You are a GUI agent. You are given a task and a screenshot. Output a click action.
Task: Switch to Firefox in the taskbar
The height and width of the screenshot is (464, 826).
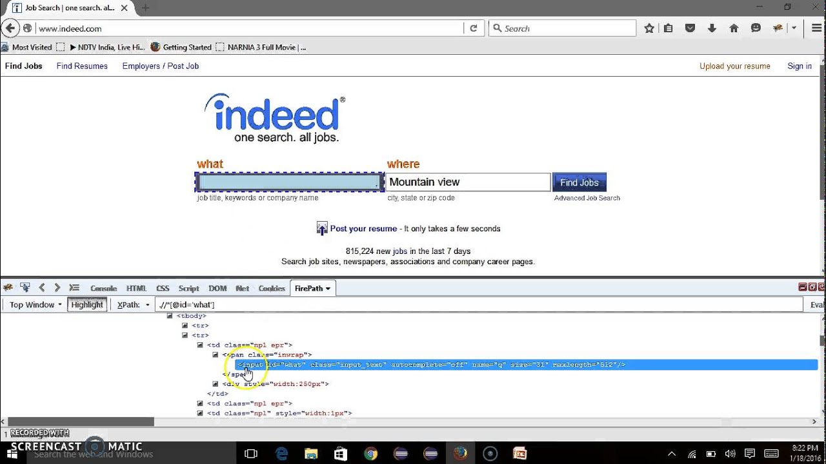(460, 454)
